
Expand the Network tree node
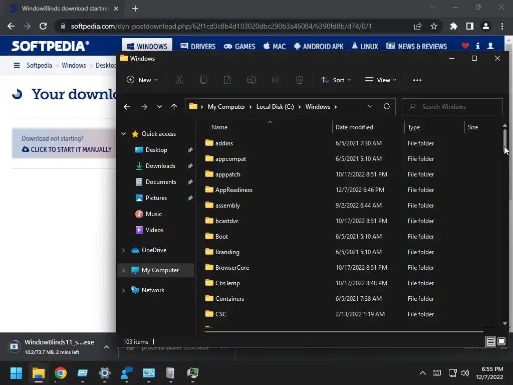coord(124,290)
